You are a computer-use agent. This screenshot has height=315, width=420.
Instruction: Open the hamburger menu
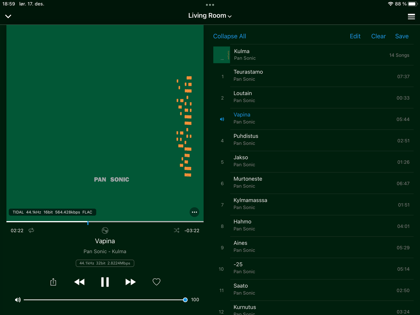pos(411,17)
